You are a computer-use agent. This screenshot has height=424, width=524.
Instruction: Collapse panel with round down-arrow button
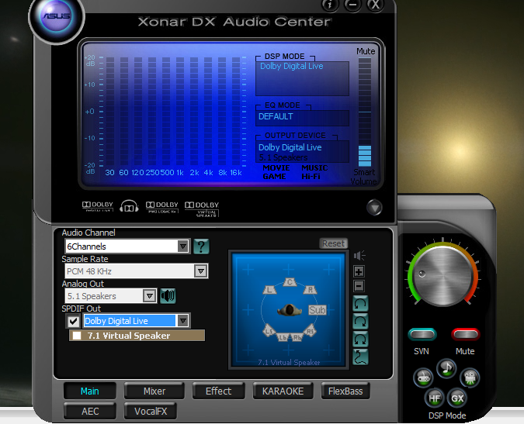pos(374,208)
